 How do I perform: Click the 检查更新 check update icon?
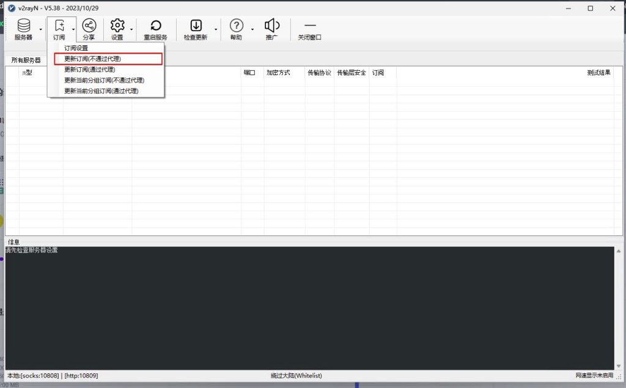pyautogui.click(x=196, y=29)
